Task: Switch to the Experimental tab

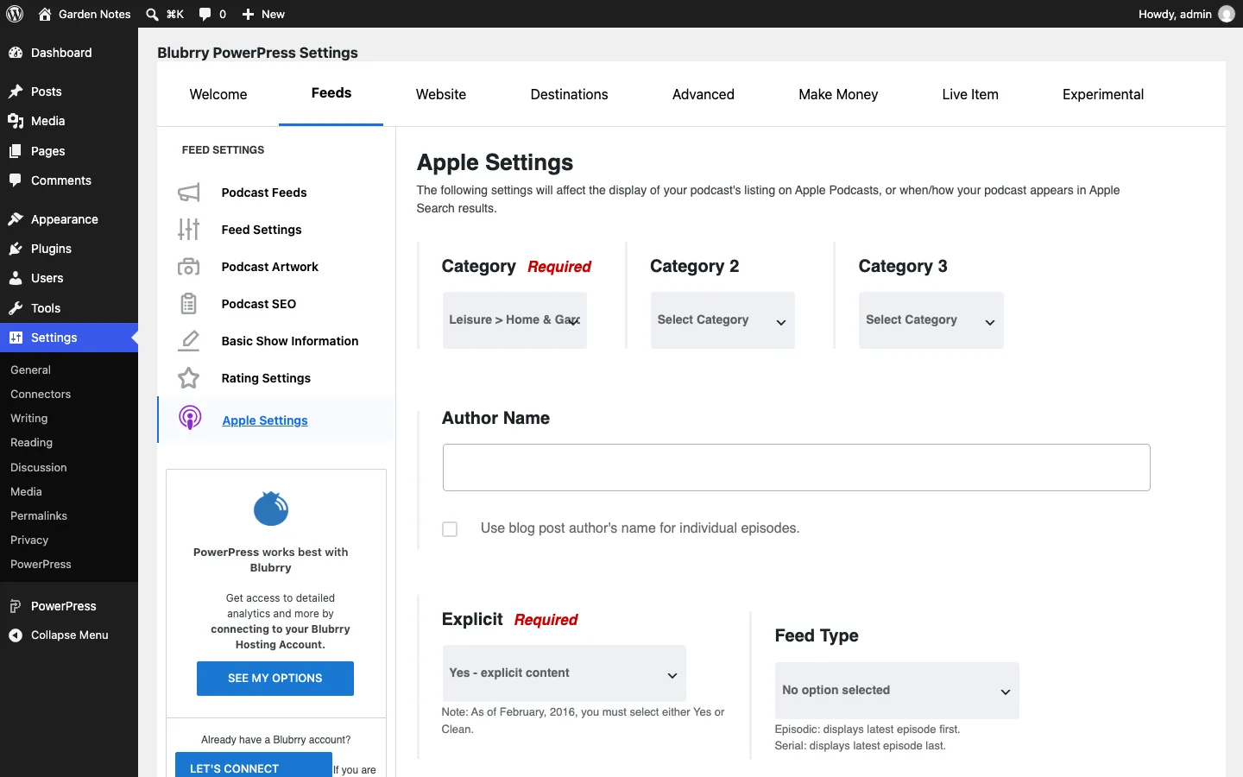Action: [x=1103, y=95]
